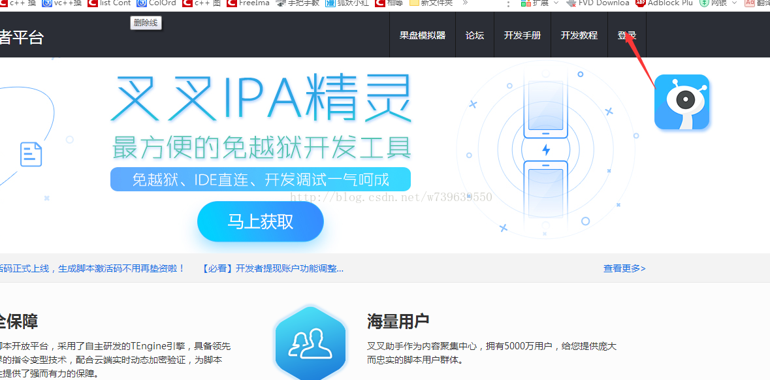Click the TEngine引擎 description paragraph

(116, 359)
